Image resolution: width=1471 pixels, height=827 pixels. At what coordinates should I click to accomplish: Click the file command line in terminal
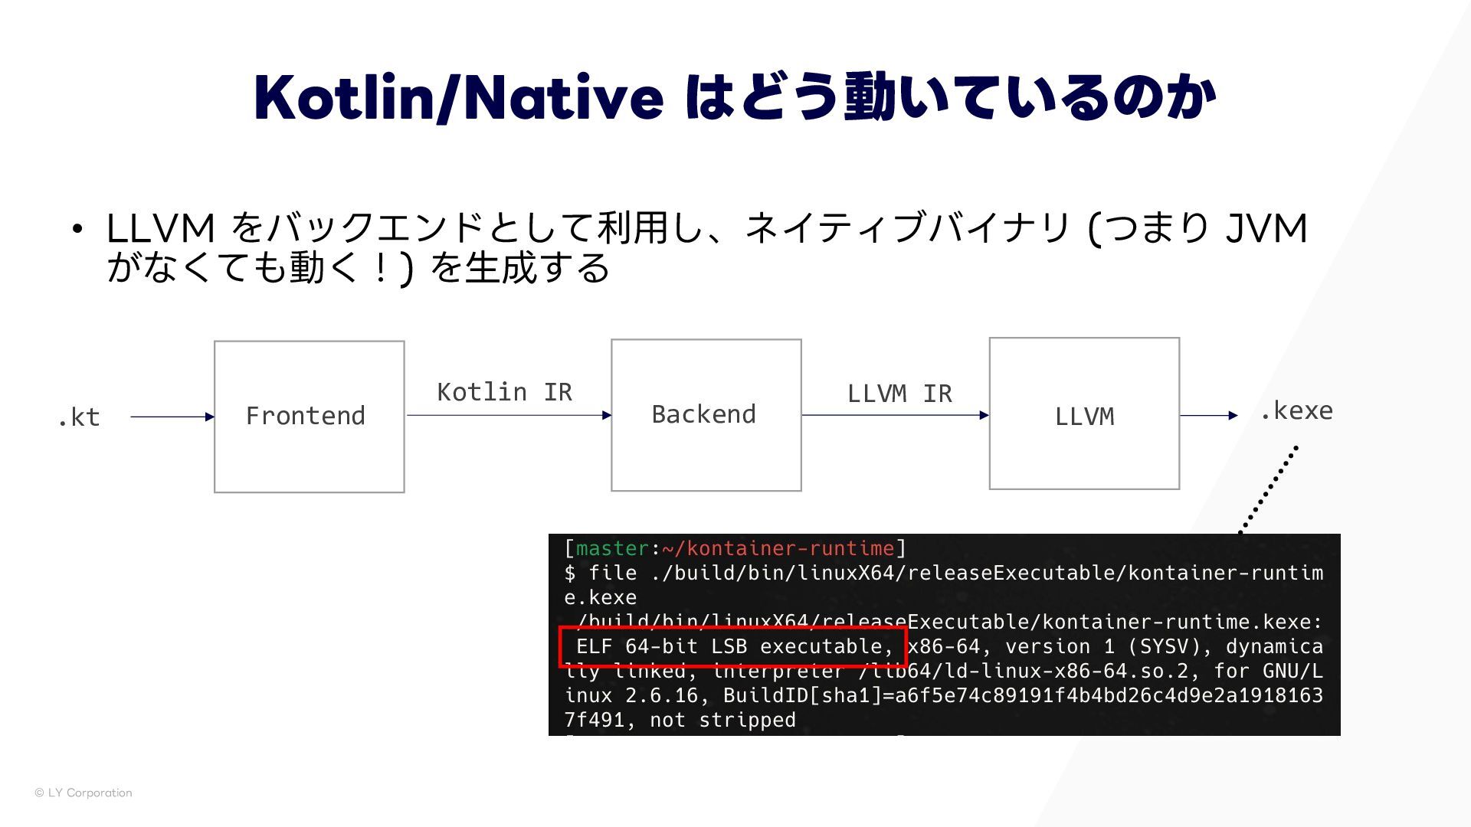coord(942,573)
